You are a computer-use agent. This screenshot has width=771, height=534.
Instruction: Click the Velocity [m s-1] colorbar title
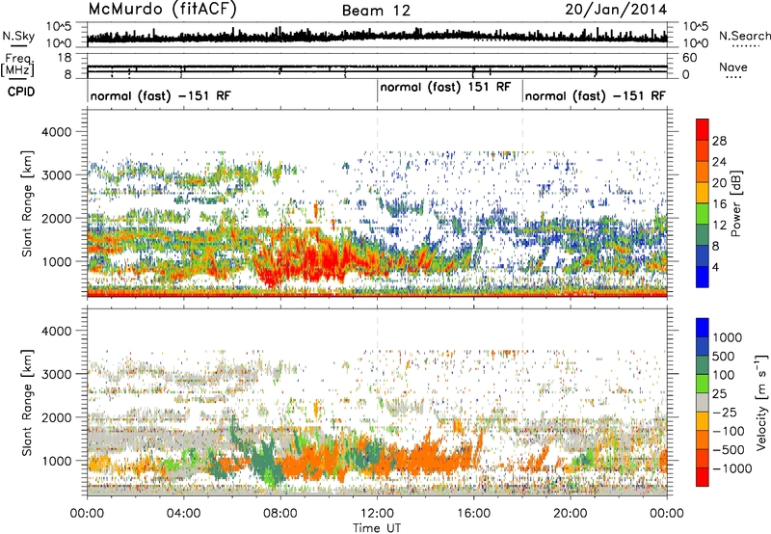[761, 403]
